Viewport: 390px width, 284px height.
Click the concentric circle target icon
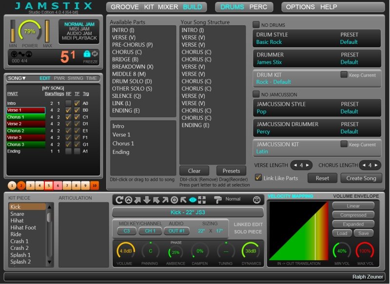pos(175,200)
